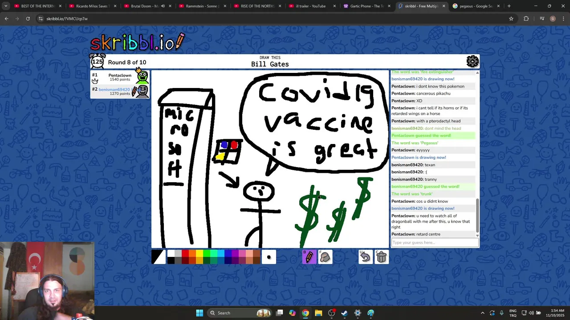Click the address bar URL skribbl.io

[x=67, y=19]
